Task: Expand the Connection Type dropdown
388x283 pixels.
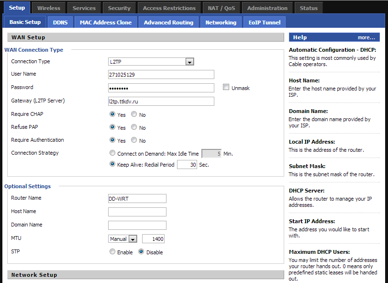Action: click(189, 62)
